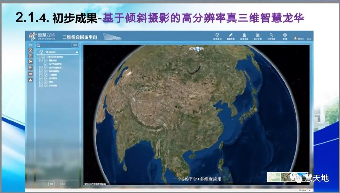Select the globe icon in left sidebar
The width and height of the screenshot is (340, 193).
pyautogui.click(x=31, y=50)
